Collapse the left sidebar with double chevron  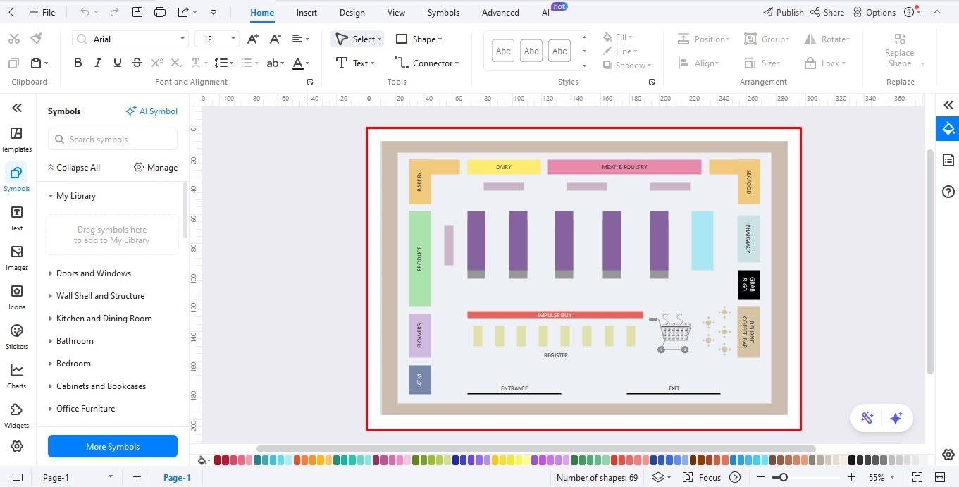(17, 108)
